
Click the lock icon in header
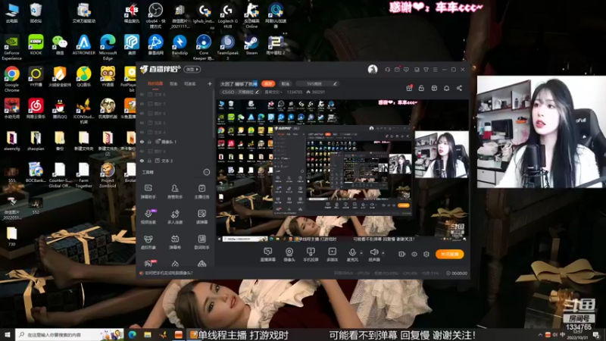[x=421, y=88]
